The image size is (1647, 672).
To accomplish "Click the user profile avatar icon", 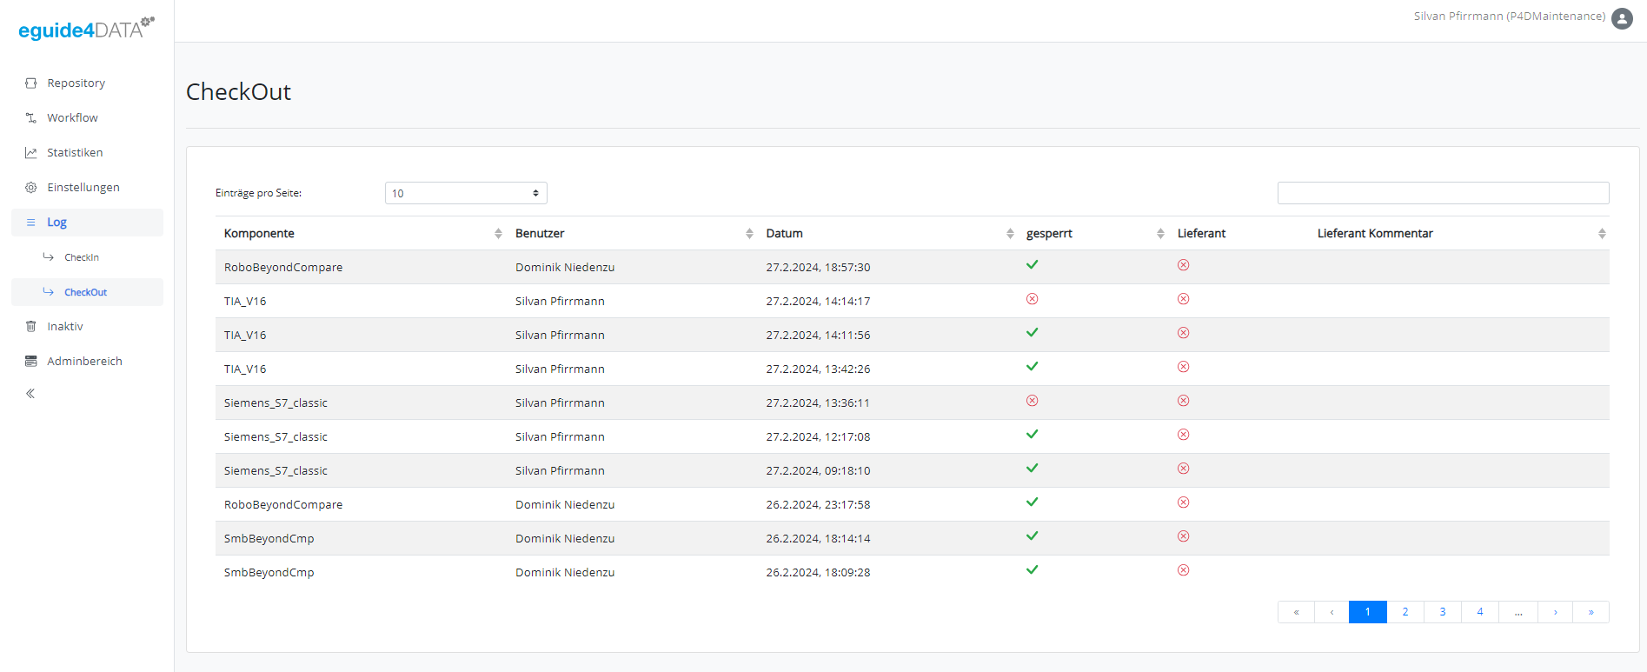I will [1622, 18].
